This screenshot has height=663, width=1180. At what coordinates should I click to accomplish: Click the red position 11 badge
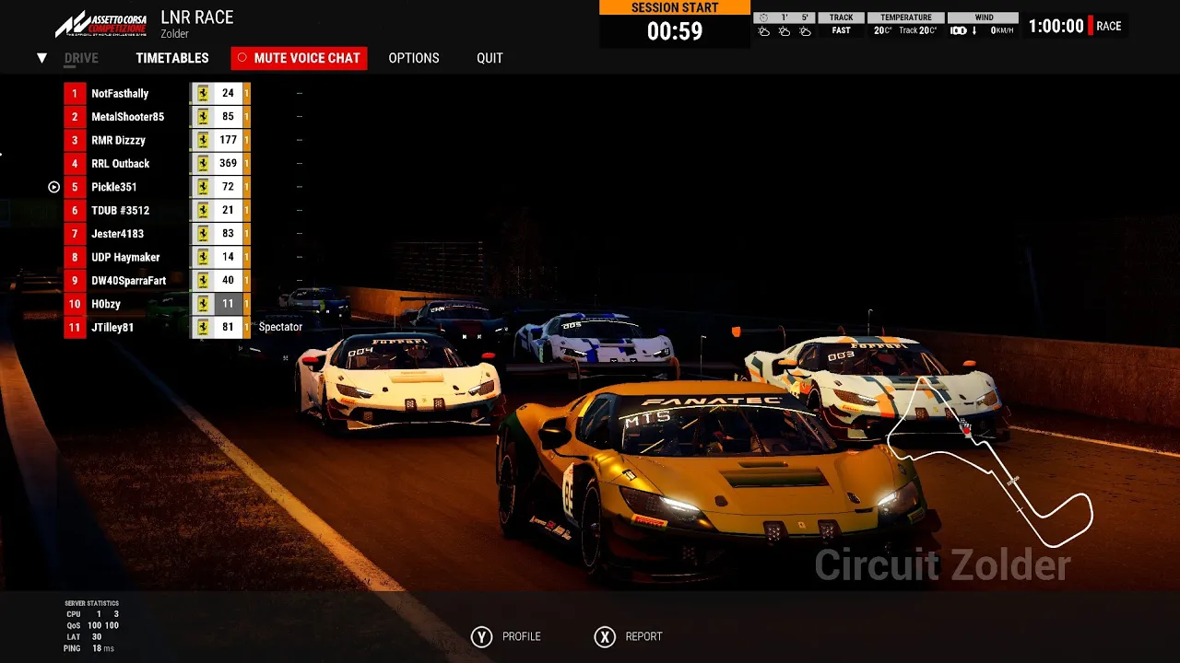pyautogui.click(x=75, y=327)
